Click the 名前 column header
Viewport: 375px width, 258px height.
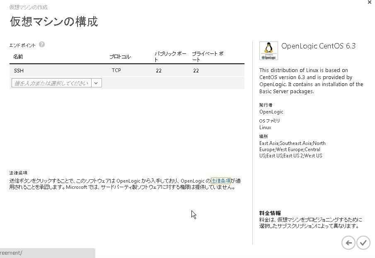pos(18,57)
